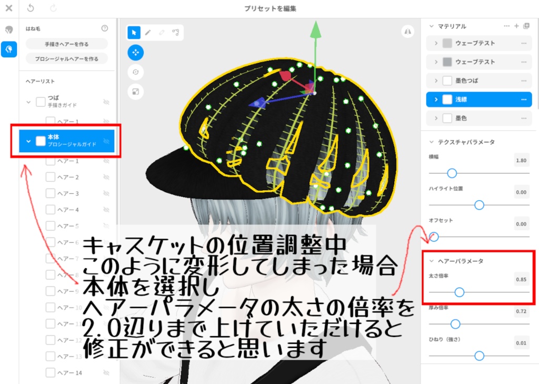The image size is (539, 384).
Task: Switch to the pen drawing tool
Action: (148, 32)
